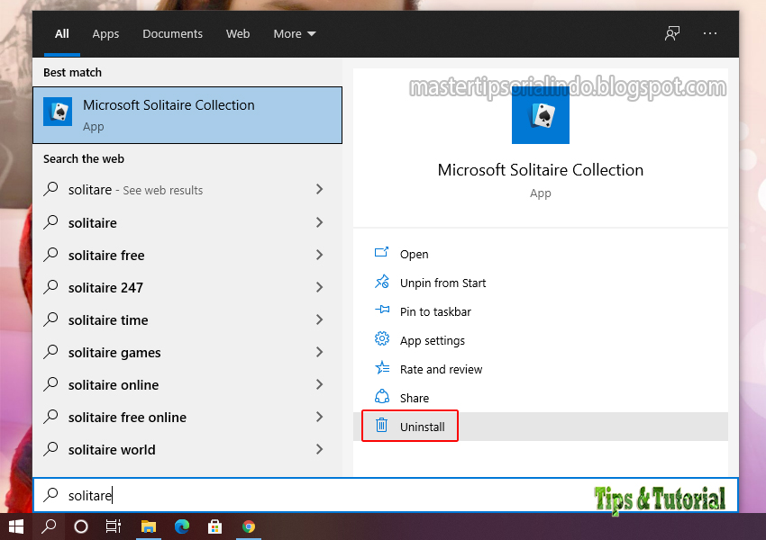Open App settings for Solitaire
This screenshot has height=540, width=766.
click(541, 340)
